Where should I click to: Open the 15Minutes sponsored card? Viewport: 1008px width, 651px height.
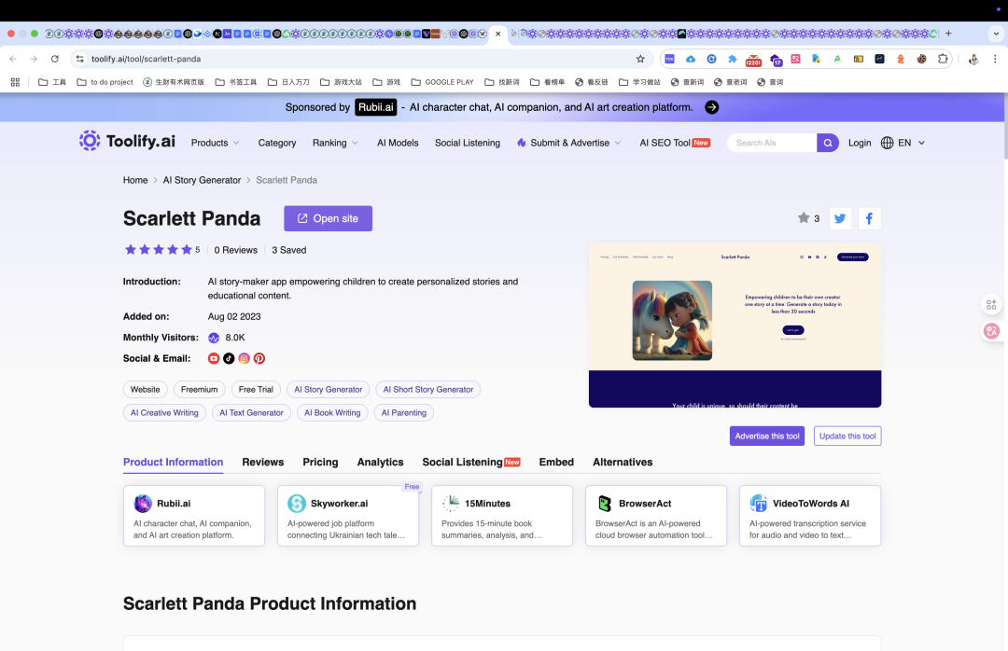(x=502, y=516)
